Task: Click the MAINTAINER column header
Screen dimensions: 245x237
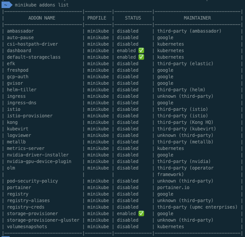Action: click(197, 18)
